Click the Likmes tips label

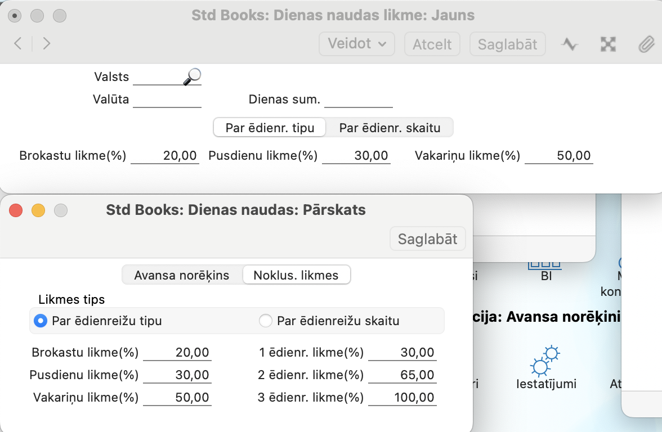pyautogui.click(x=71, y=299)
